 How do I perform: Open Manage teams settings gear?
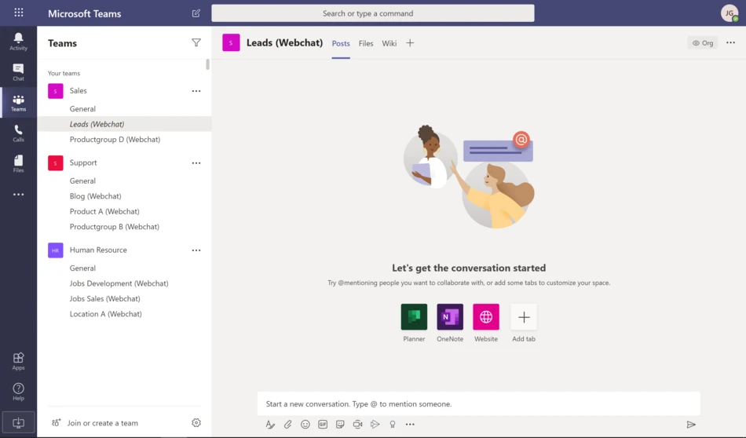click(x=196, y=423)
